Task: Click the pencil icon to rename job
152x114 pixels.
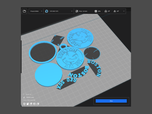Action: pos(24,97)
